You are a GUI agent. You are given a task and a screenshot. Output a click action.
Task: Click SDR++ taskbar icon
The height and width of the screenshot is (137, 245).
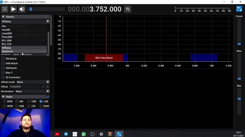click(x=119, y=134)
